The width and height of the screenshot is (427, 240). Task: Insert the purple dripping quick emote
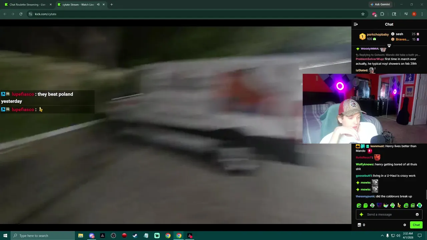click(379, 206)
